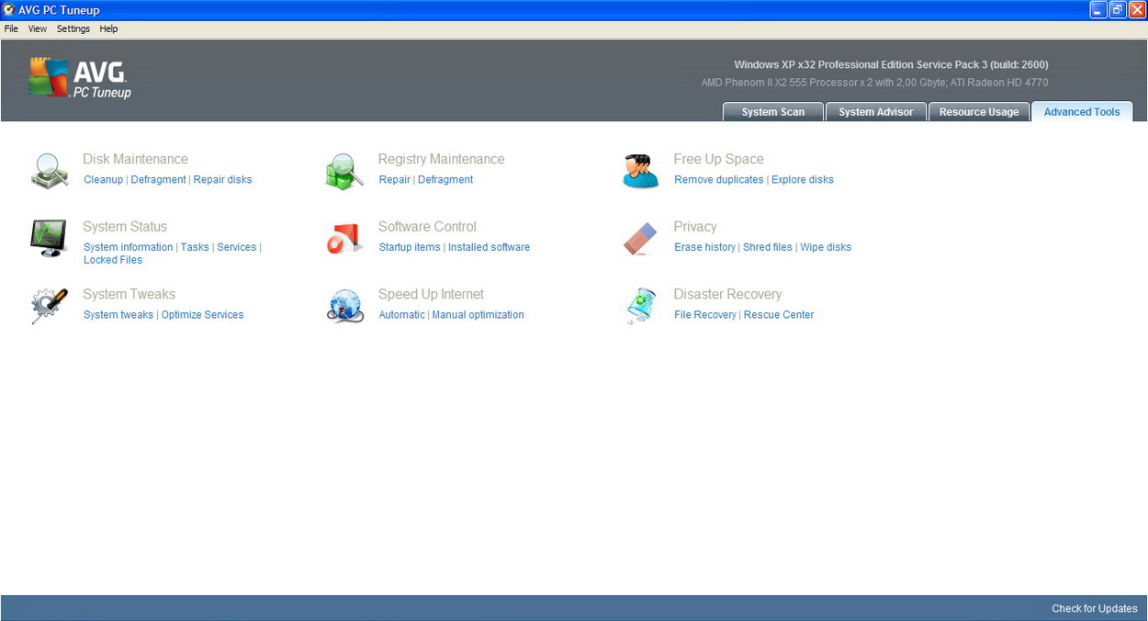Click the AMD Phenom II processor text
1148x621 pixels.
[874, 83]
